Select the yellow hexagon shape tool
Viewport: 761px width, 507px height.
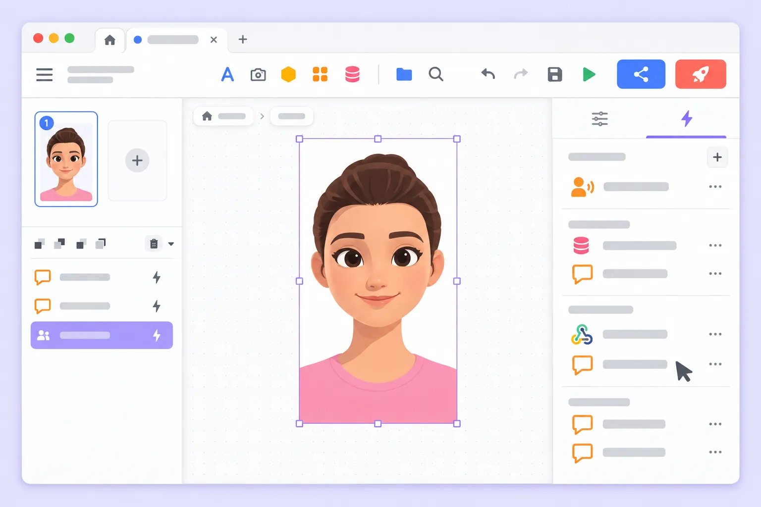pos(288,74)
